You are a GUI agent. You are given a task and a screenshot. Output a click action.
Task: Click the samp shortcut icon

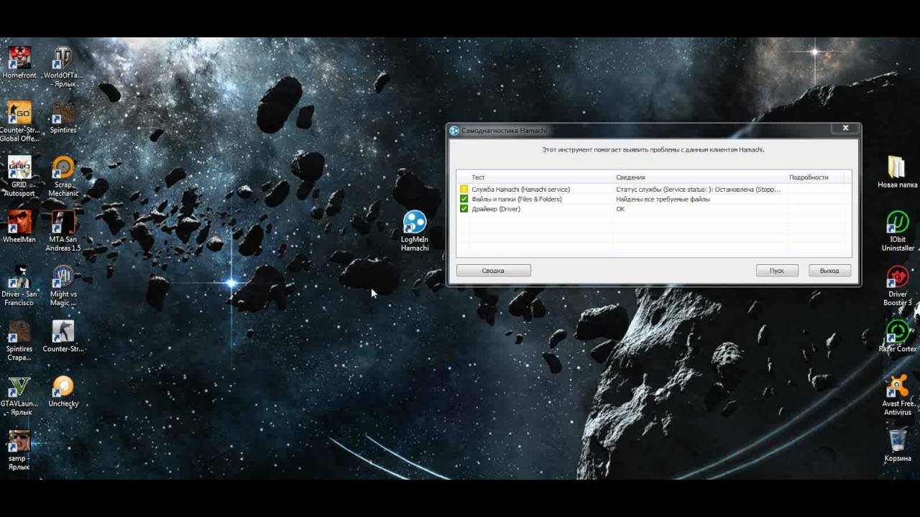19,449
